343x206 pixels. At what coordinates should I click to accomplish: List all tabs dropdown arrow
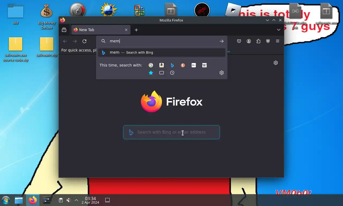[279, 30]
